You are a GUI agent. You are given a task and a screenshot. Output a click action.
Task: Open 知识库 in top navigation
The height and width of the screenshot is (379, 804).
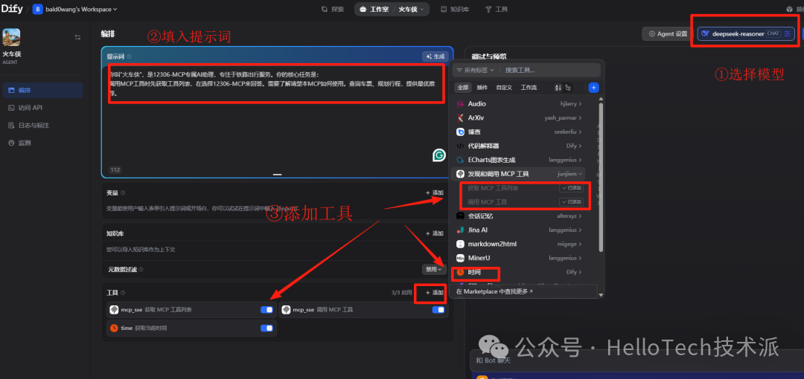point(455,9)
